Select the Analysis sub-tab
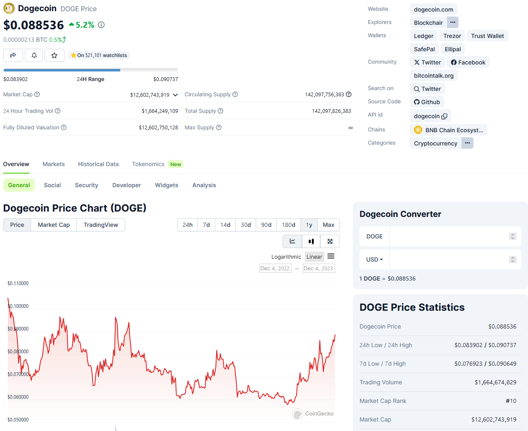 tap(204, 185)
